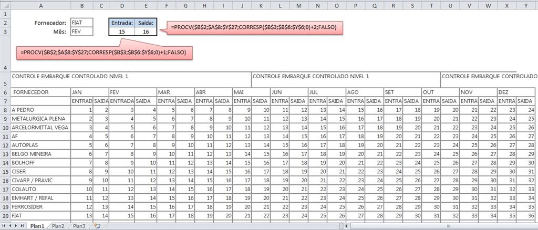Select the Entrada result cell showing 15

122,32
